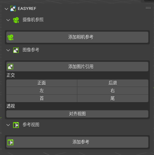Viewport: 154px width, 155px height.
Task: Select the 正面 orthographic view
Action: tap(42, 83)
